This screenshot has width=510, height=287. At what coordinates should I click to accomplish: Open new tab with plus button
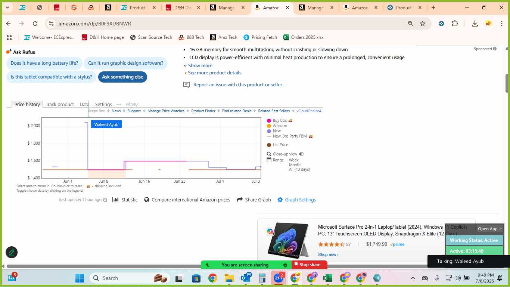tap(433, 7)
